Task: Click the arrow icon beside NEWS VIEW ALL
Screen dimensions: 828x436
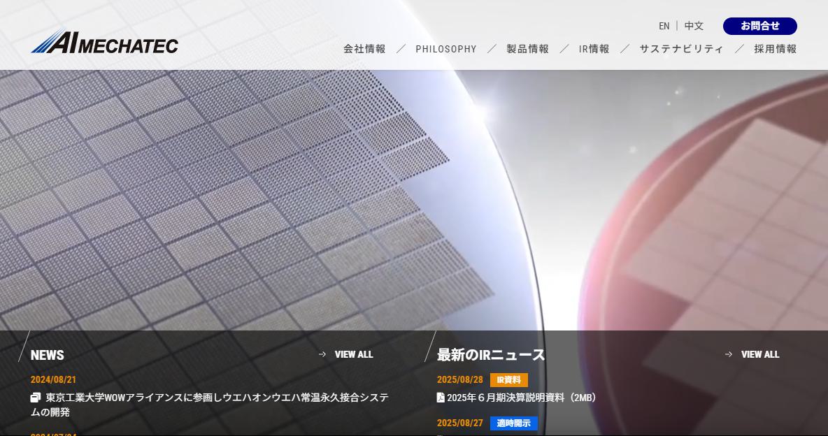Action: 322,354
